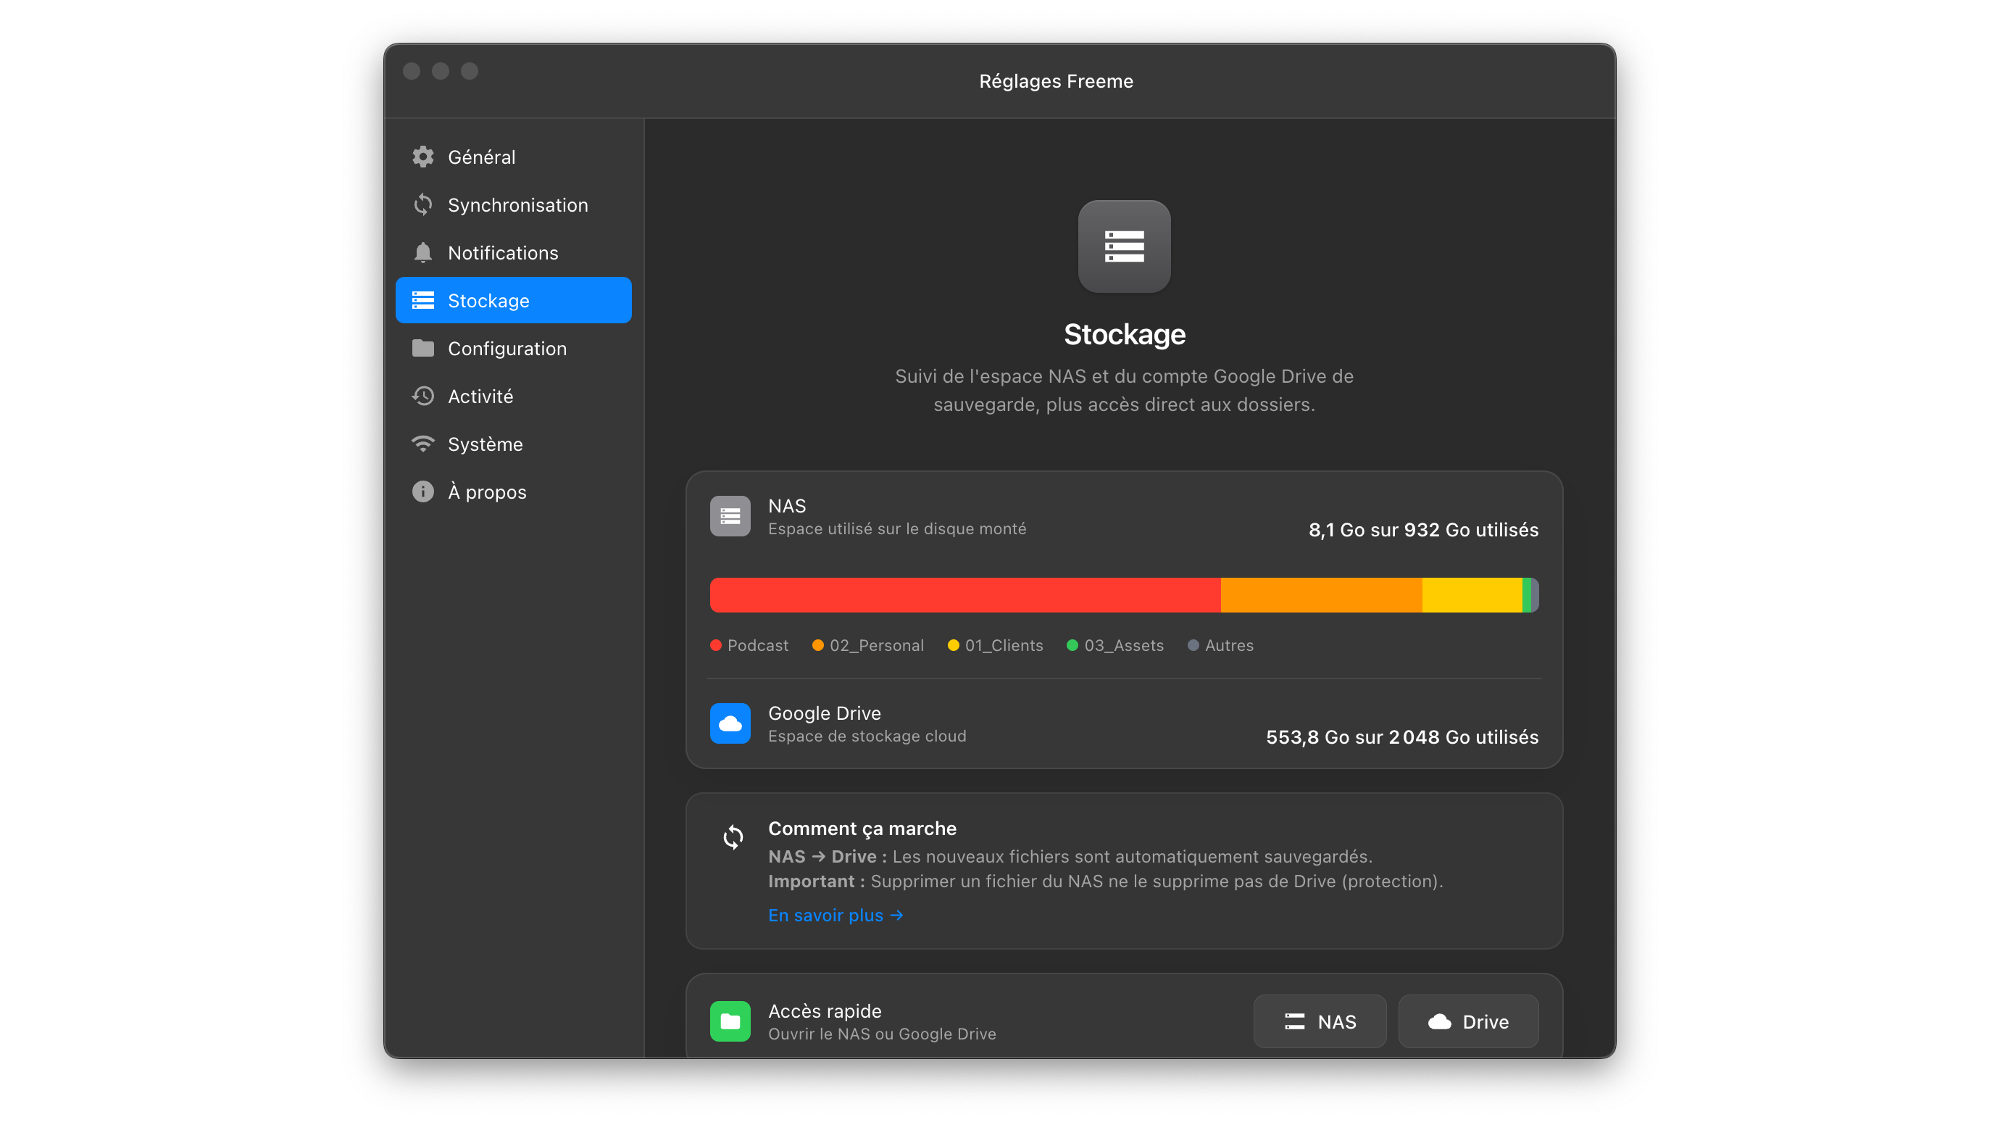The height and width of the screenshot is (1125, 2000).
Task: Show the Système section
Action: [513, 444]
